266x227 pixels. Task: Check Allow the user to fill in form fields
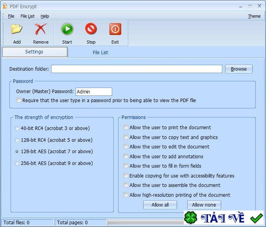126,166
